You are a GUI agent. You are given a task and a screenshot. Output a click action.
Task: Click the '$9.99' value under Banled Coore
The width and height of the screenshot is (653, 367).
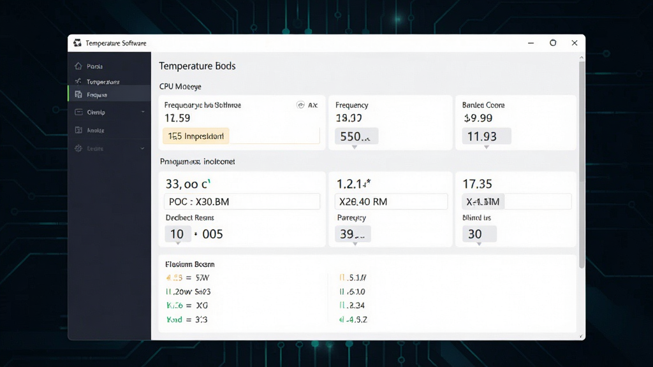(478, 118)
